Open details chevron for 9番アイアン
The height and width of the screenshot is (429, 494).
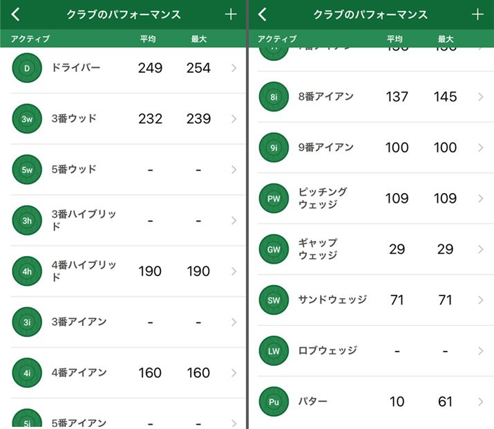tap(480, 147)
